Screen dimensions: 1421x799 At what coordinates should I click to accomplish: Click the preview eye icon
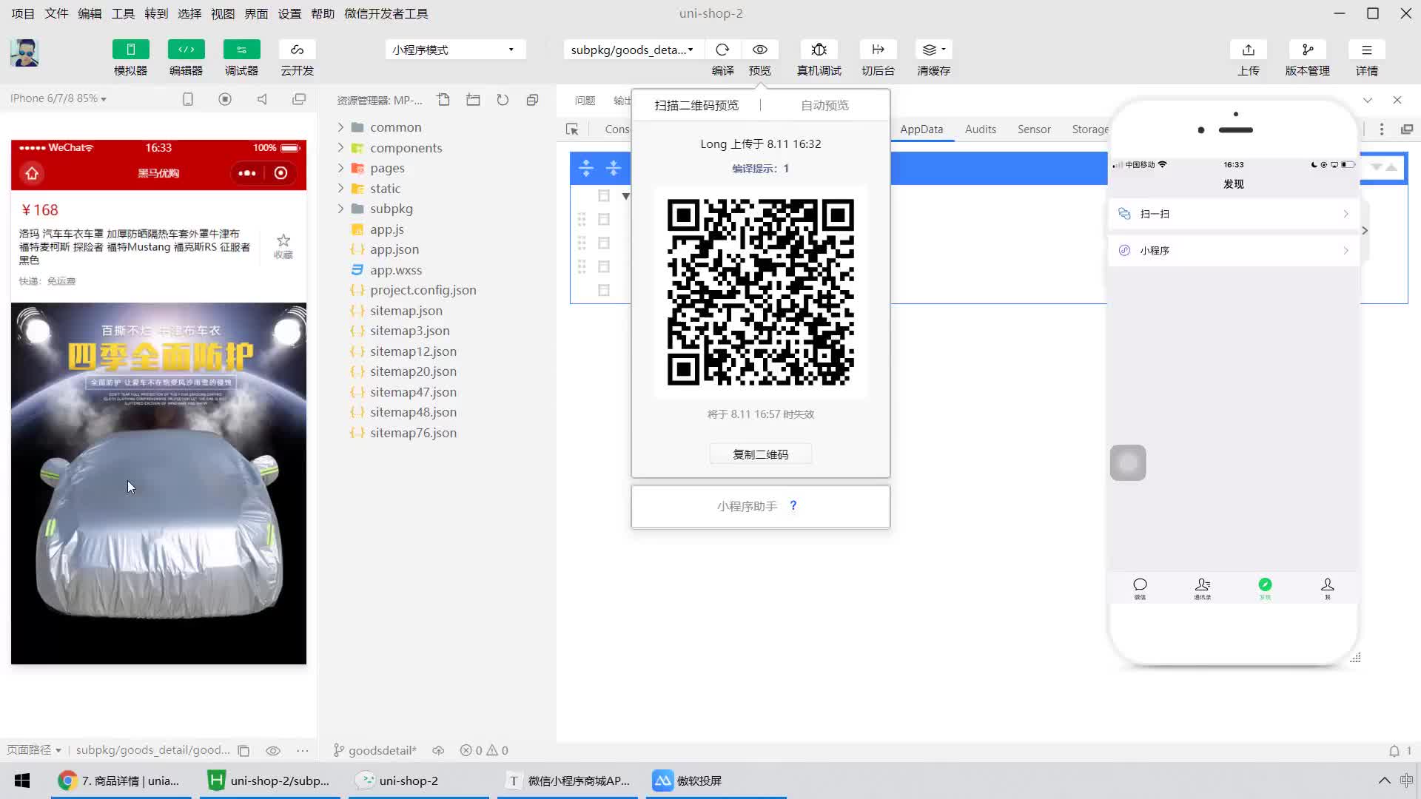(x=759, y=50)
